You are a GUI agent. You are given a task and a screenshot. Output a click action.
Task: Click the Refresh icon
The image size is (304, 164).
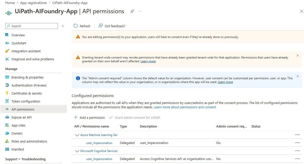[76, 26]
